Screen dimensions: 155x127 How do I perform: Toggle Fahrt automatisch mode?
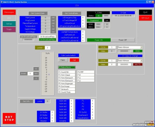click(x=69, y=55)
